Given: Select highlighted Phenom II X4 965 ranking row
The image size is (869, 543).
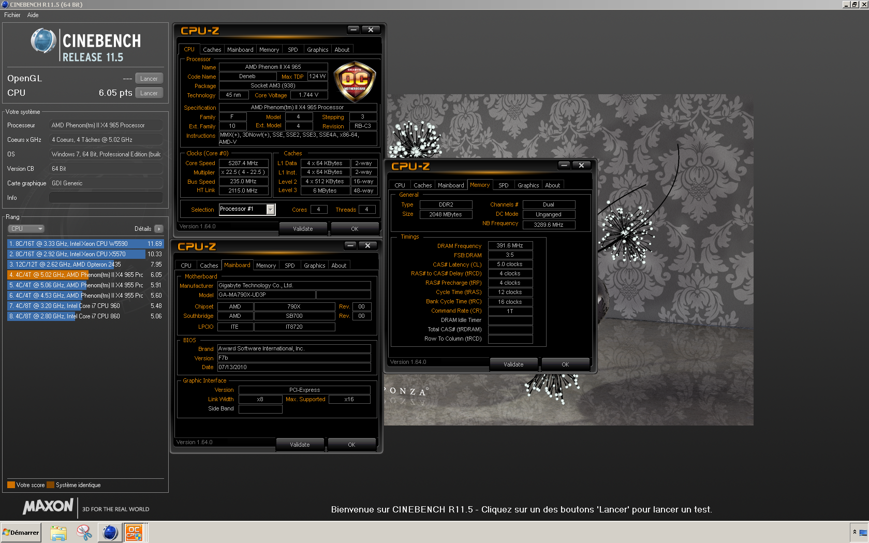Looking at the screenshot, I should (x=85, y=275).
